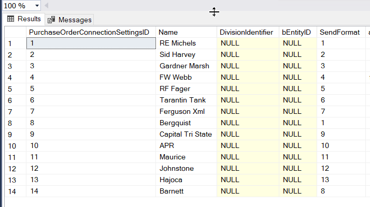Select row header number 10
Image resolution: width=370 pixels, height=207 pixels.
click(16, 146)
